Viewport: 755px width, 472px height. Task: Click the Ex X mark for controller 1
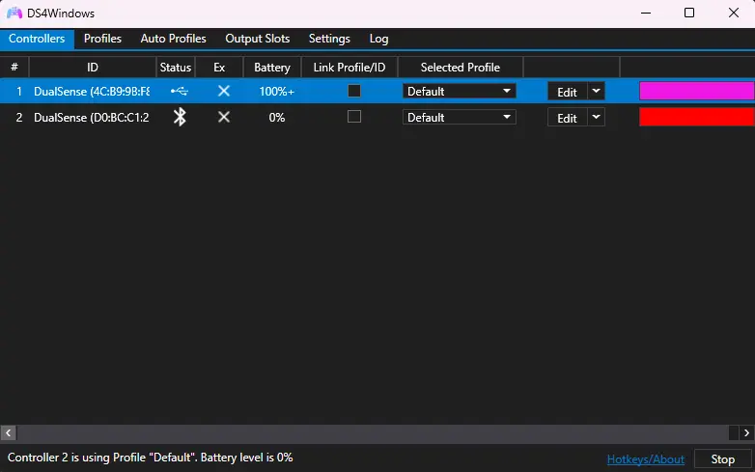[x=224, y=91]
